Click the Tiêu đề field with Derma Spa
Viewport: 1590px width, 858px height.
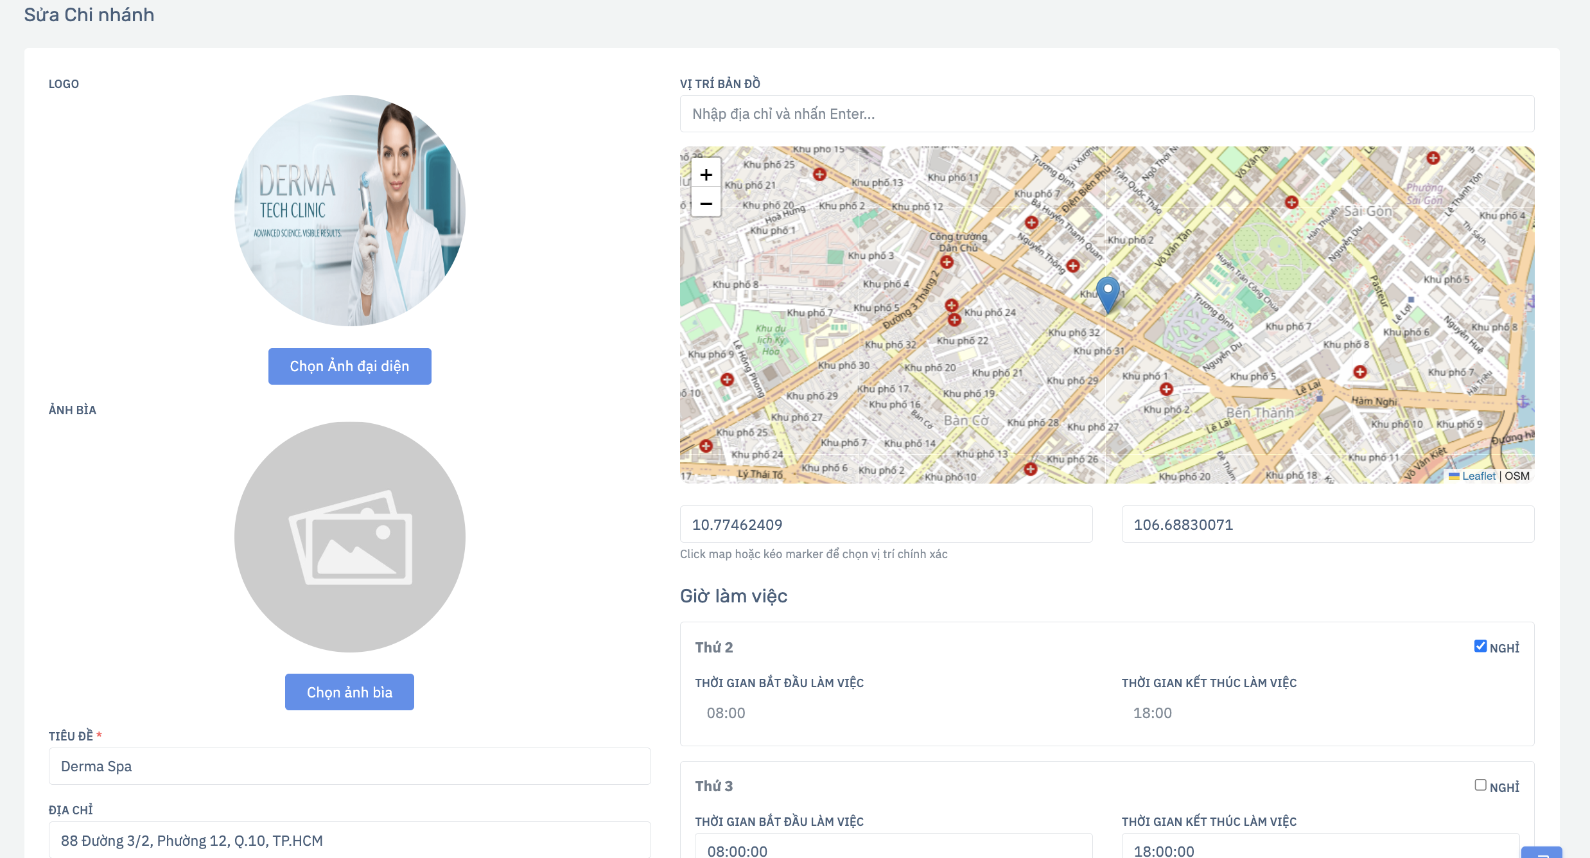click(350, 766)
